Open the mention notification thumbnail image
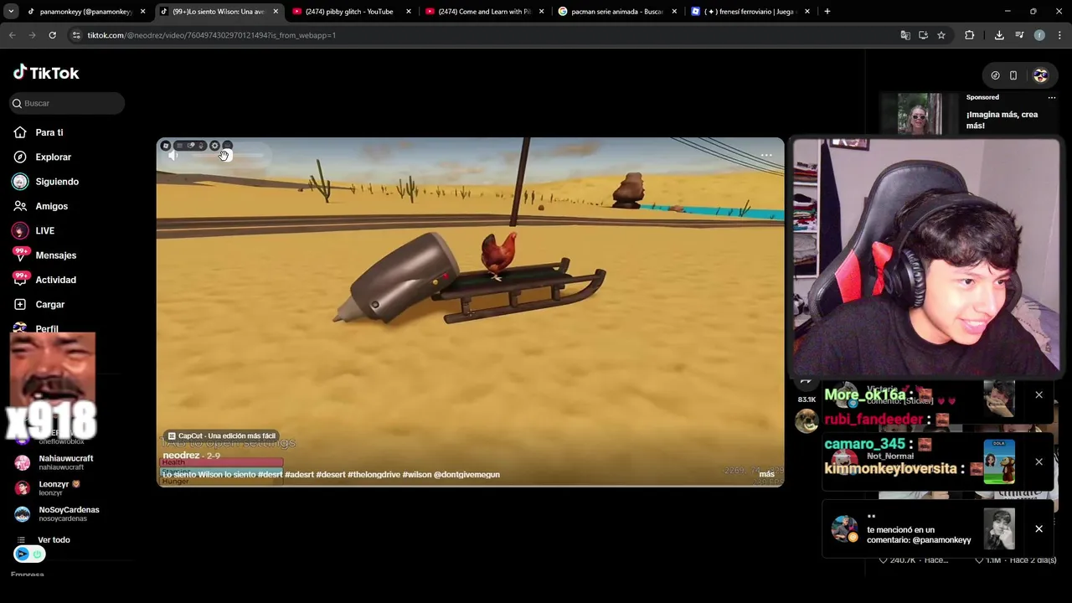1072x603 pixels. coord(999,529)
